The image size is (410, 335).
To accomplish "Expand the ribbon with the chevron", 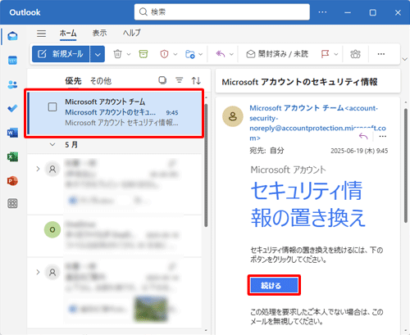I will pos(405,59).
